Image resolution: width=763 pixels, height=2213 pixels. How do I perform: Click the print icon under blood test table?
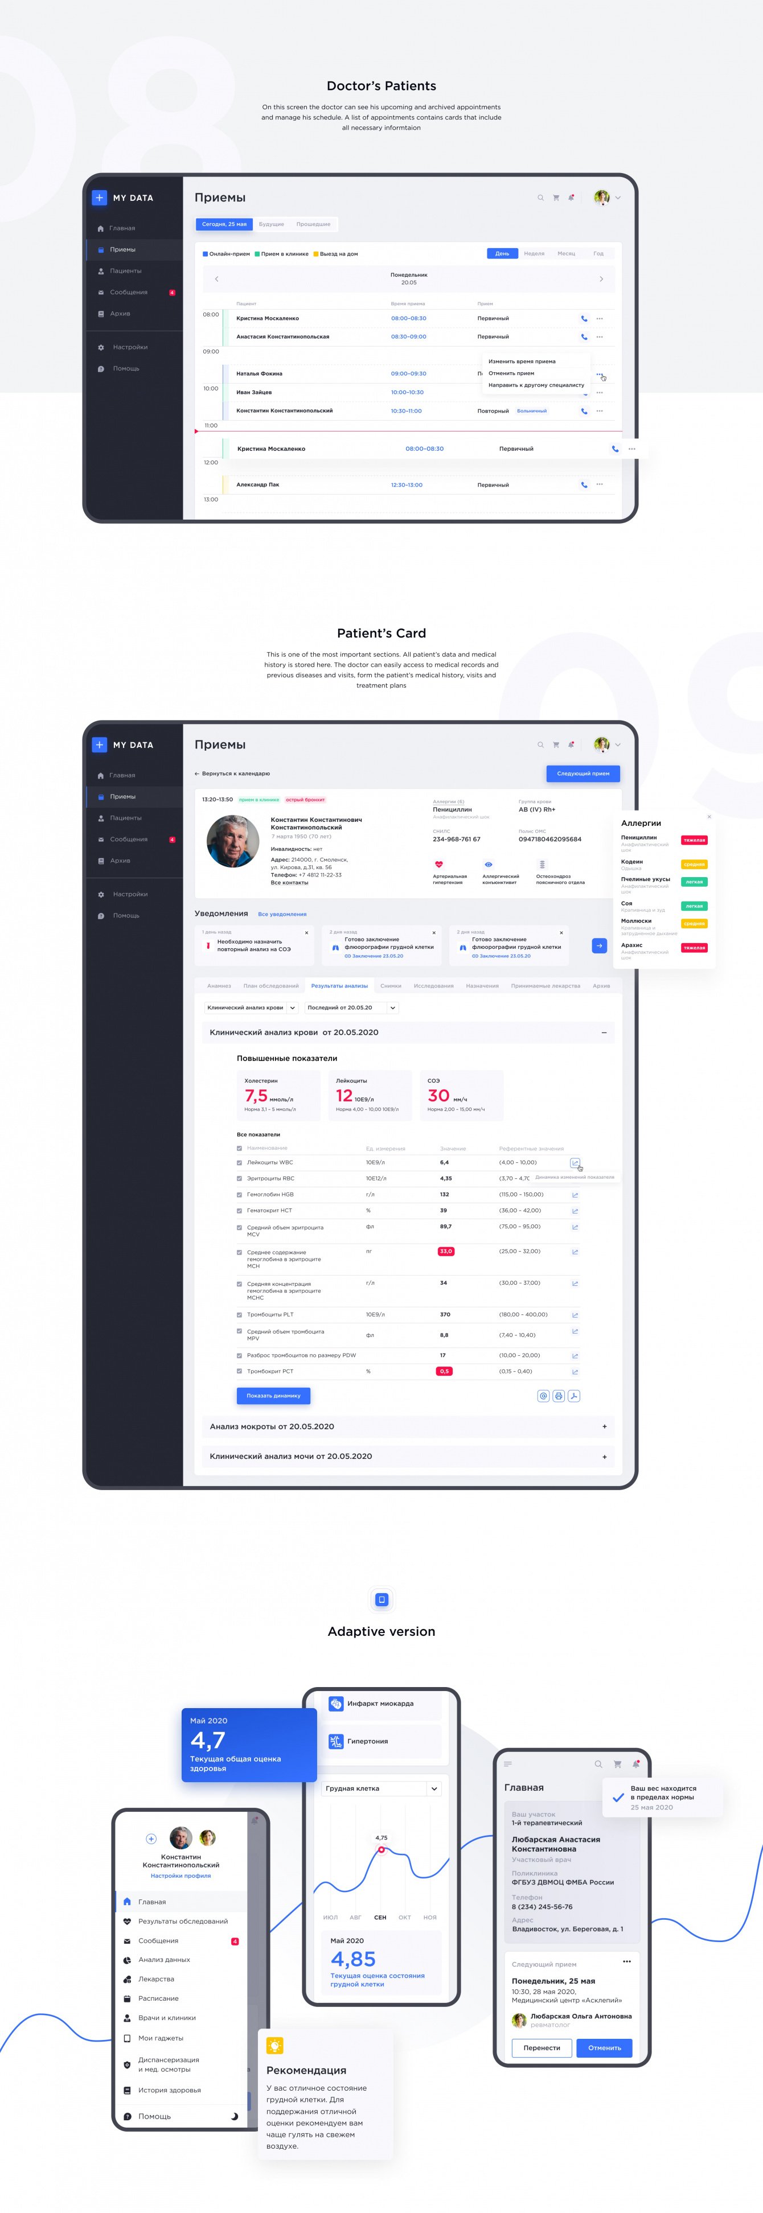pyautogui.click(x=559, y=1396)
